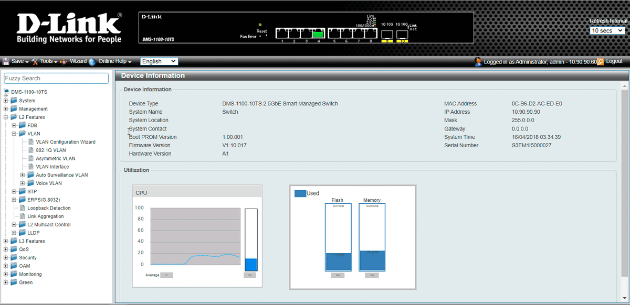630x305 pixels.
Task: Expand the QoS tree node
Action: 6,249
